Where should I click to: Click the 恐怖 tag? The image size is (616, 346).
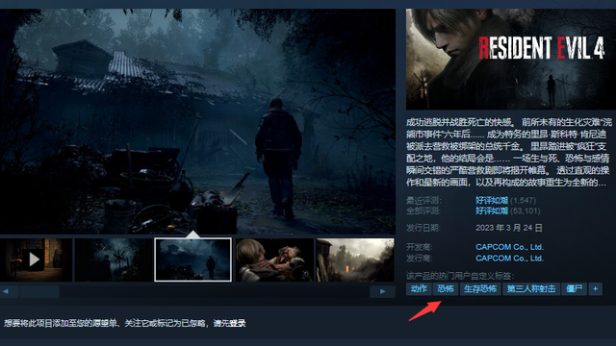(446, 289)
